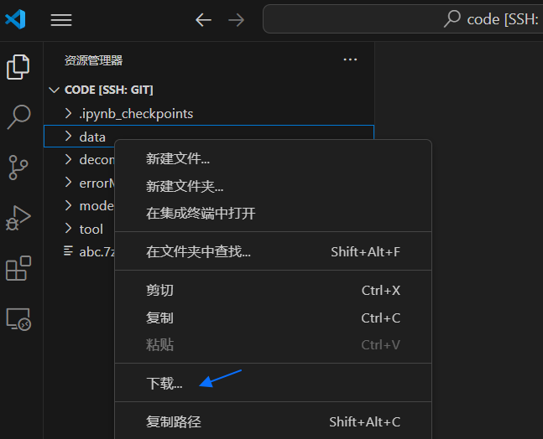Click Download in the context menu
The image size is (543, 439).
coord(164,384)
